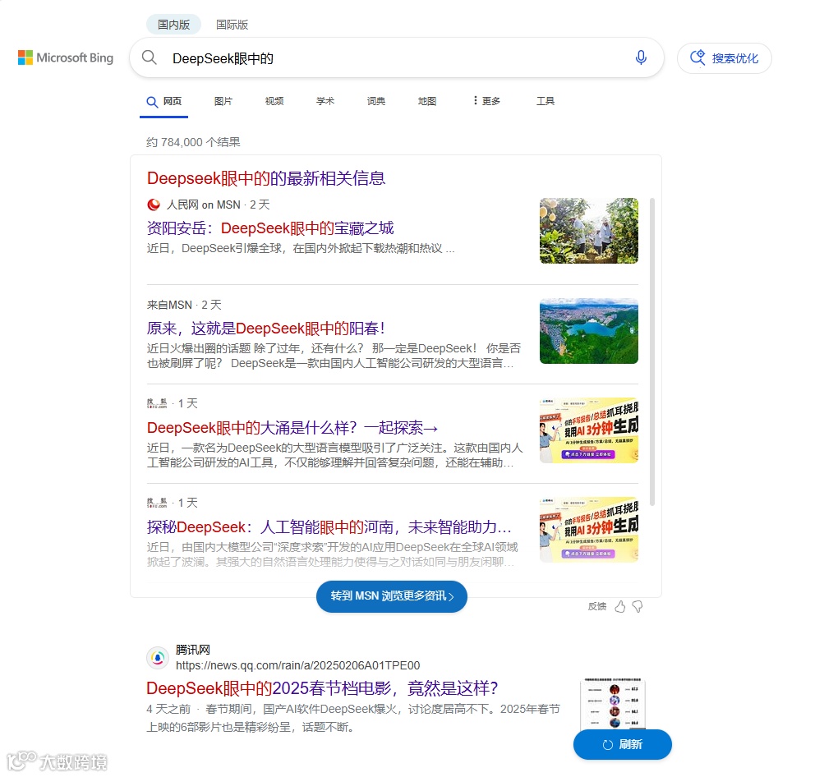The height and width of the screenshot is (777, 824).
Task: Open the 词典 results tab
Action: 376,101
